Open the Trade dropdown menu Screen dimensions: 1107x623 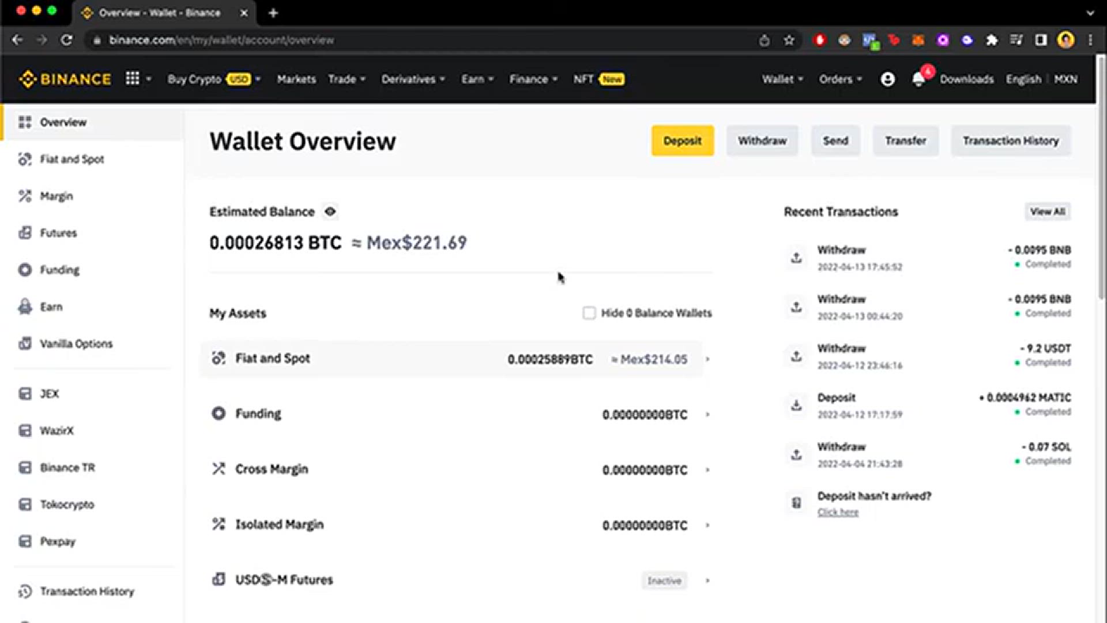pos(347,79)
